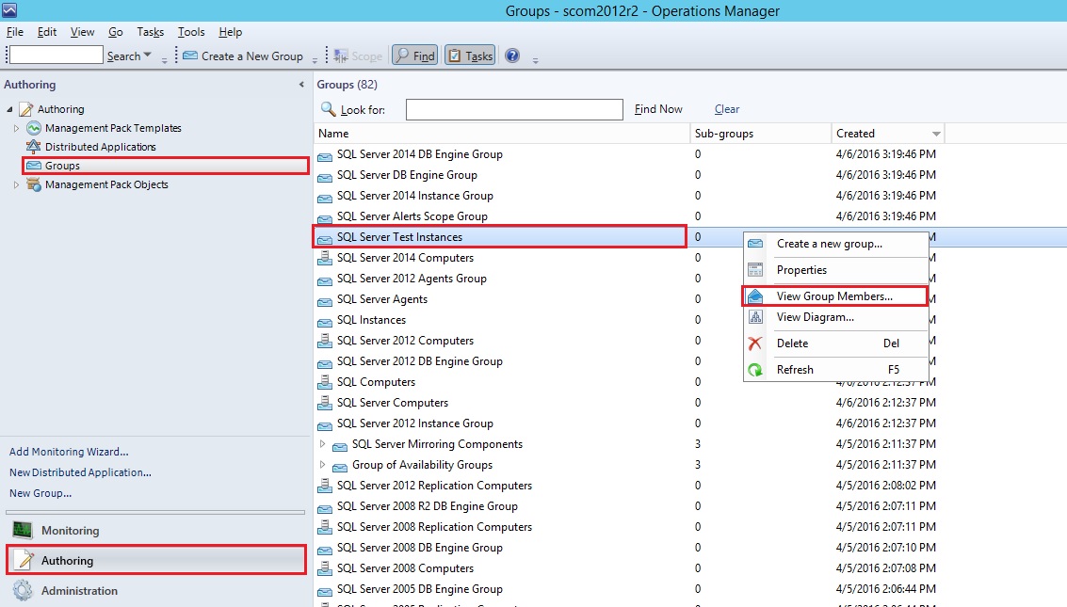
Task: Click the icon of SQL Server 2014 Computers row
Action: click(x=325, y=258)
